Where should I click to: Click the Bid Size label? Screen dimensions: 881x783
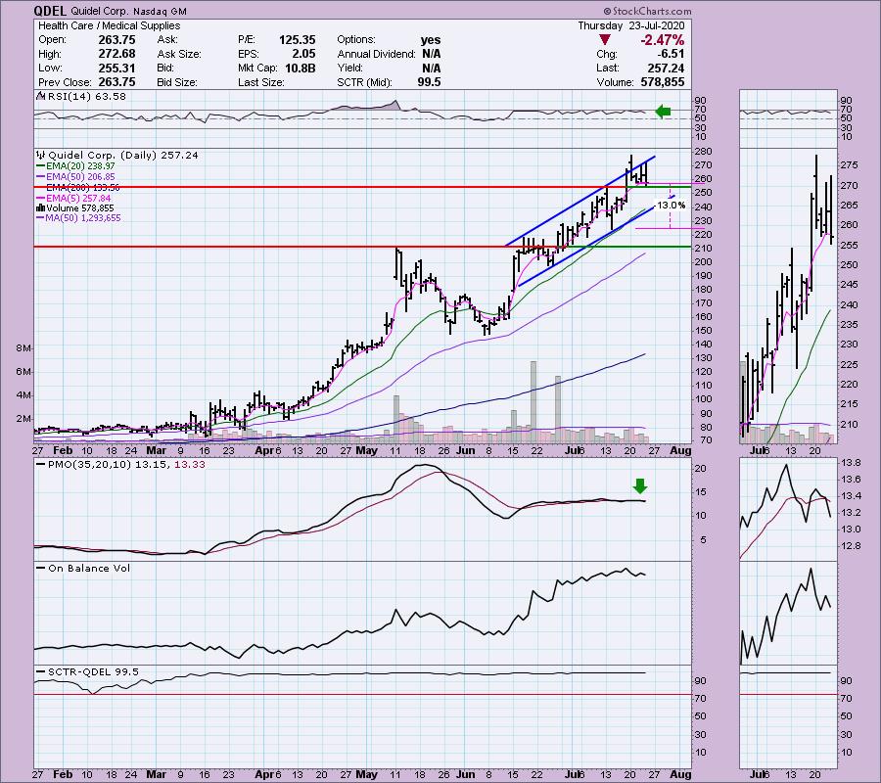[x=177, y=82]
